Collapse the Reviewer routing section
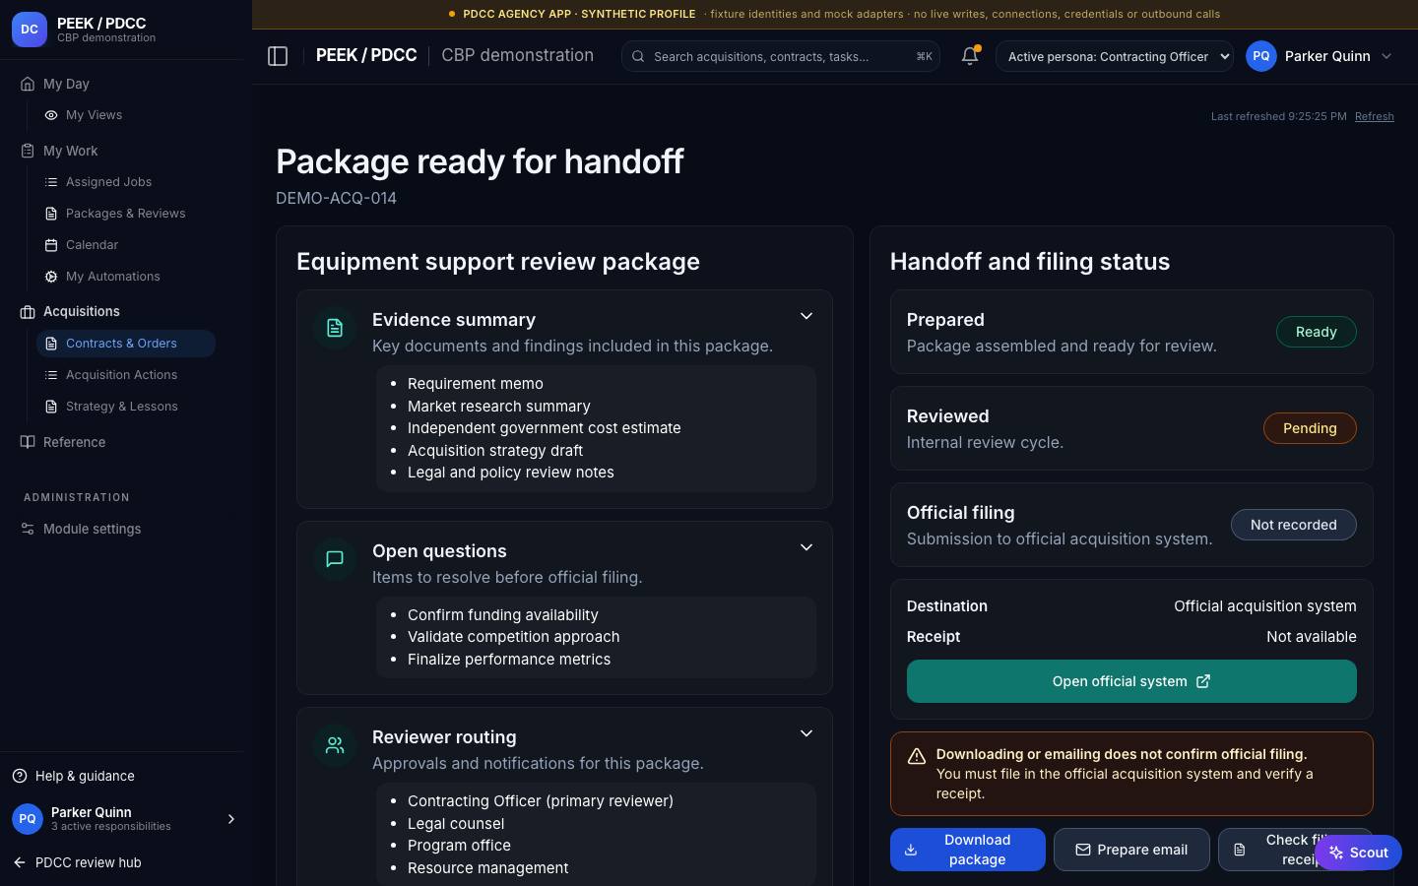This screenshot has width=1418, height=886. 806,733
